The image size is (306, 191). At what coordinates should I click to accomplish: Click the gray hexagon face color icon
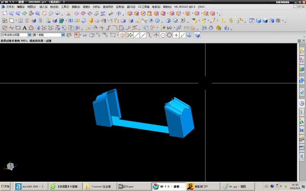point(278,20)
